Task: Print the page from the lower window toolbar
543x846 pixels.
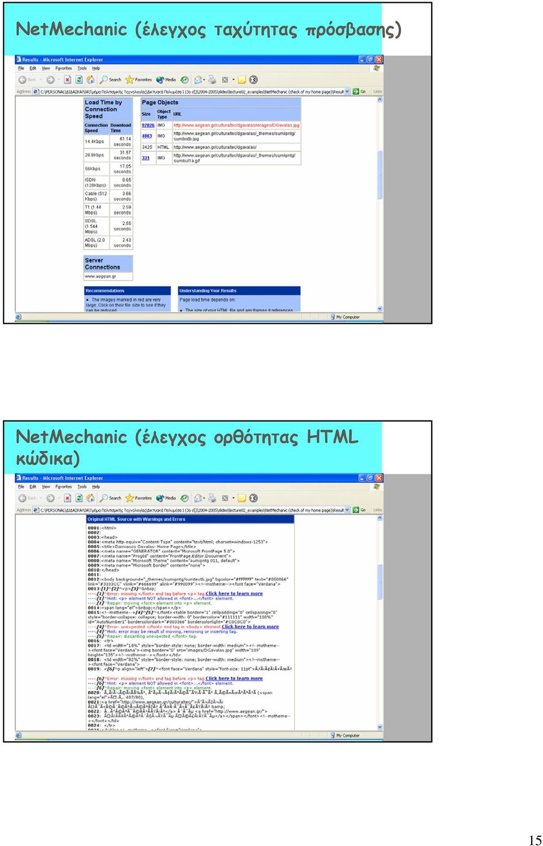Action: point(212,498)
